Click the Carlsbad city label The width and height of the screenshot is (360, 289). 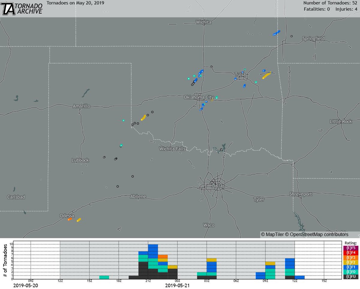click(16, 197)
